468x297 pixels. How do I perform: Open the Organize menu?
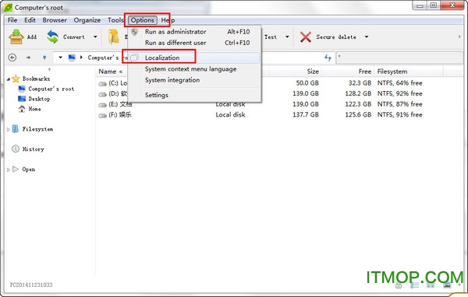point(87,20)
